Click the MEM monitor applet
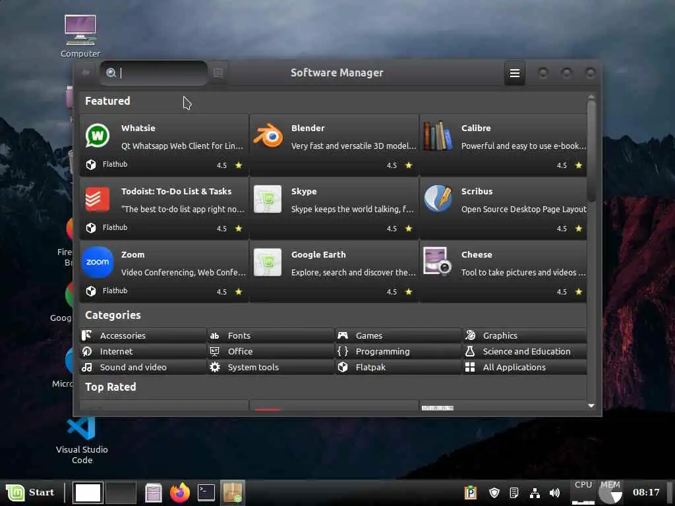675x506 pixels. click(610, 493)
